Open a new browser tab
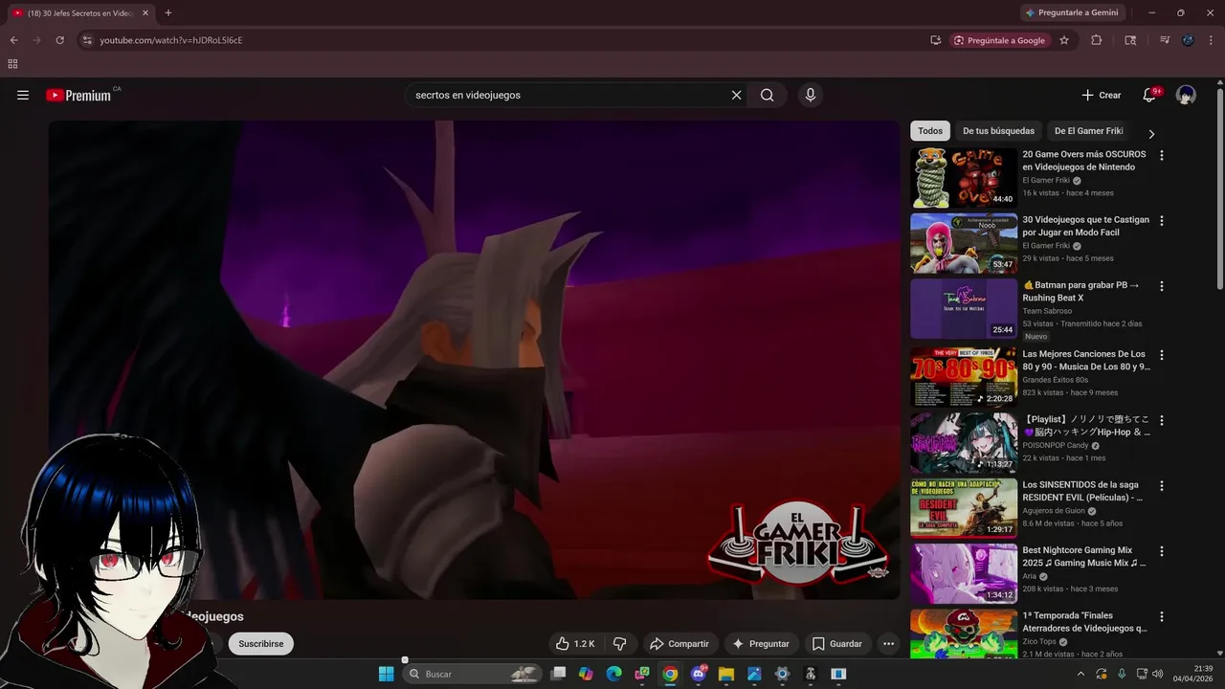The image size is (1225, 689). pos(168,12)
